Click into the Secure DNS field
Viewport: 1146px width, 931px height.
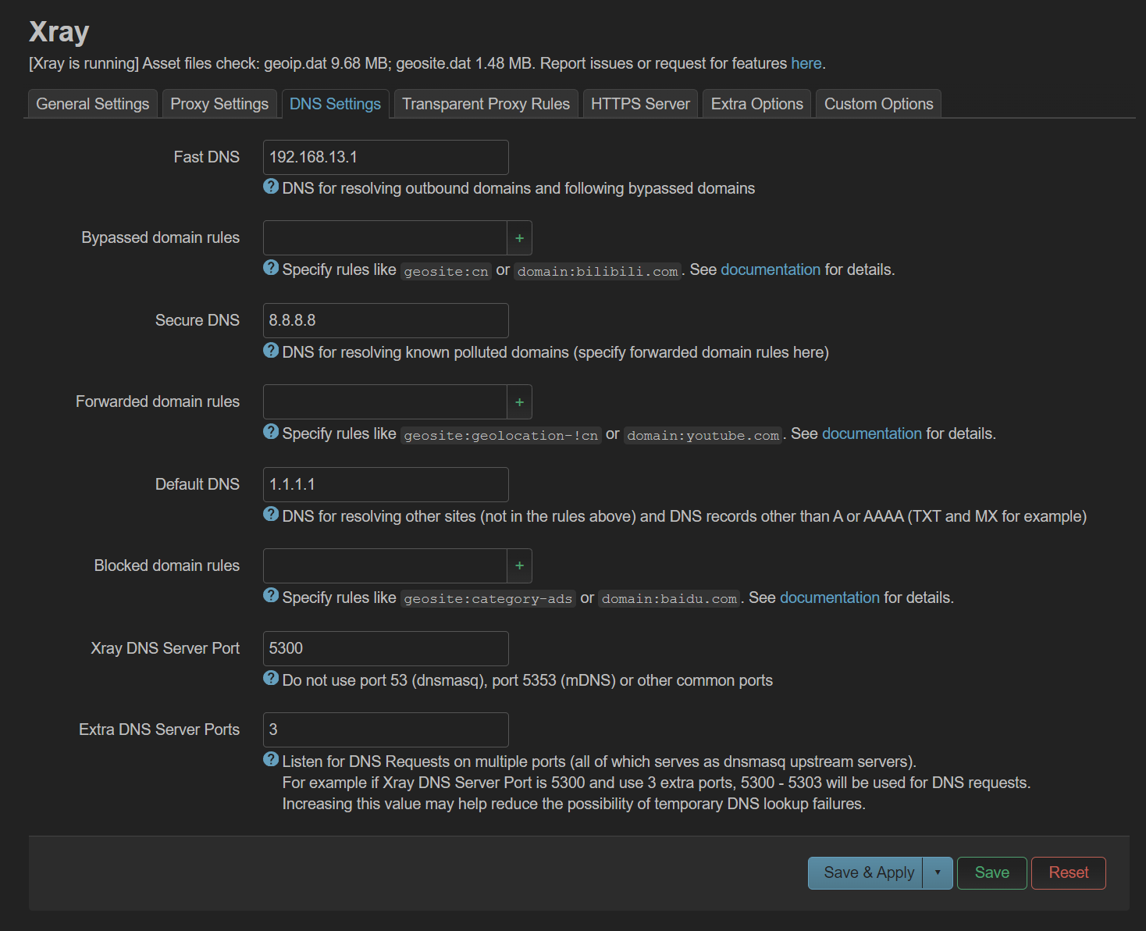[386, 321]
